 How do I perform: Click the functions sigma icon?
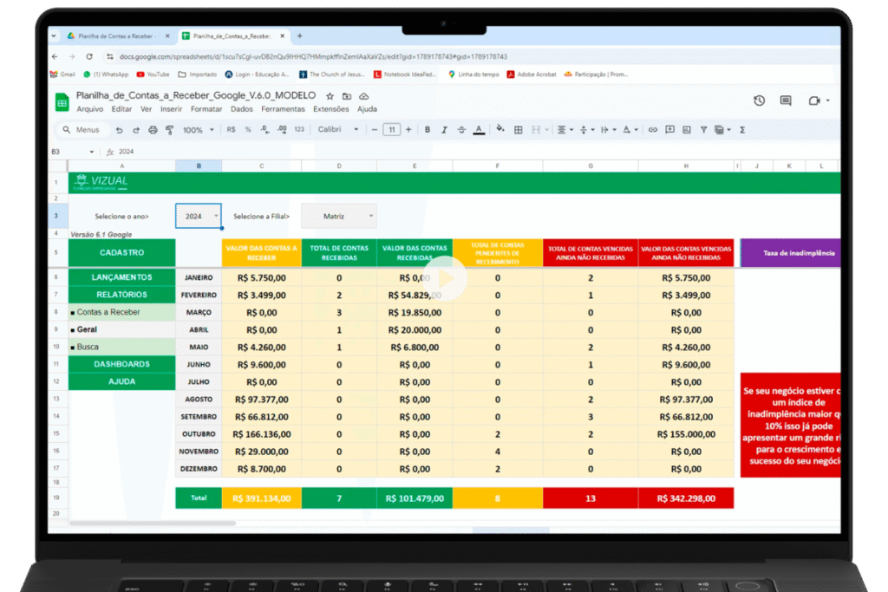(x=742, y=130)
